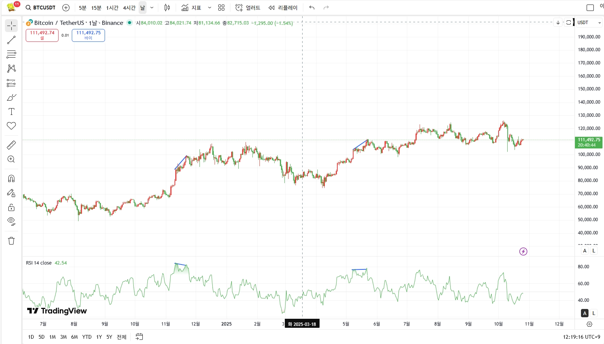Switch chart range to 3M
The width and height of the screenshot is (604, 344).
click(x=63, y=337)
